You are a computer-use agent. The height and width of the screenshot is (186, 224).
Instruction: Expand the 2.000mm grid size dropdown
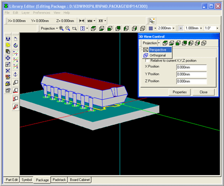tap(174, 28)
